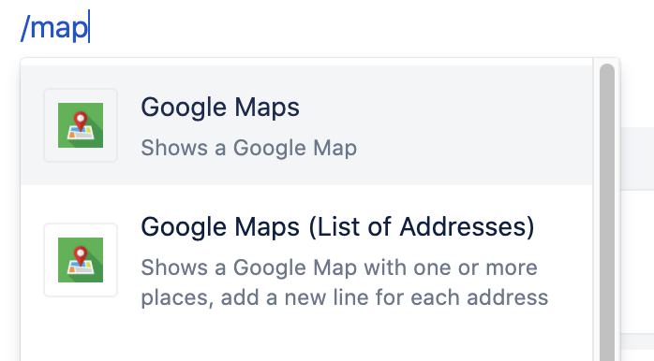Click the slash before 'map' in the editor
The image size is (654, 361).
pyautogui.click(x=25, y=27)
